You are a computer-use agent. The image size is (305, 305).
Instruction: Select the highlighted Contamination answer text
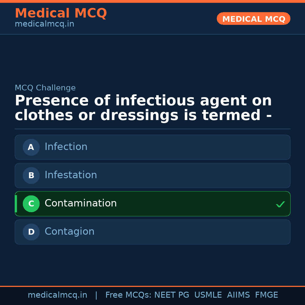(80, 203)
